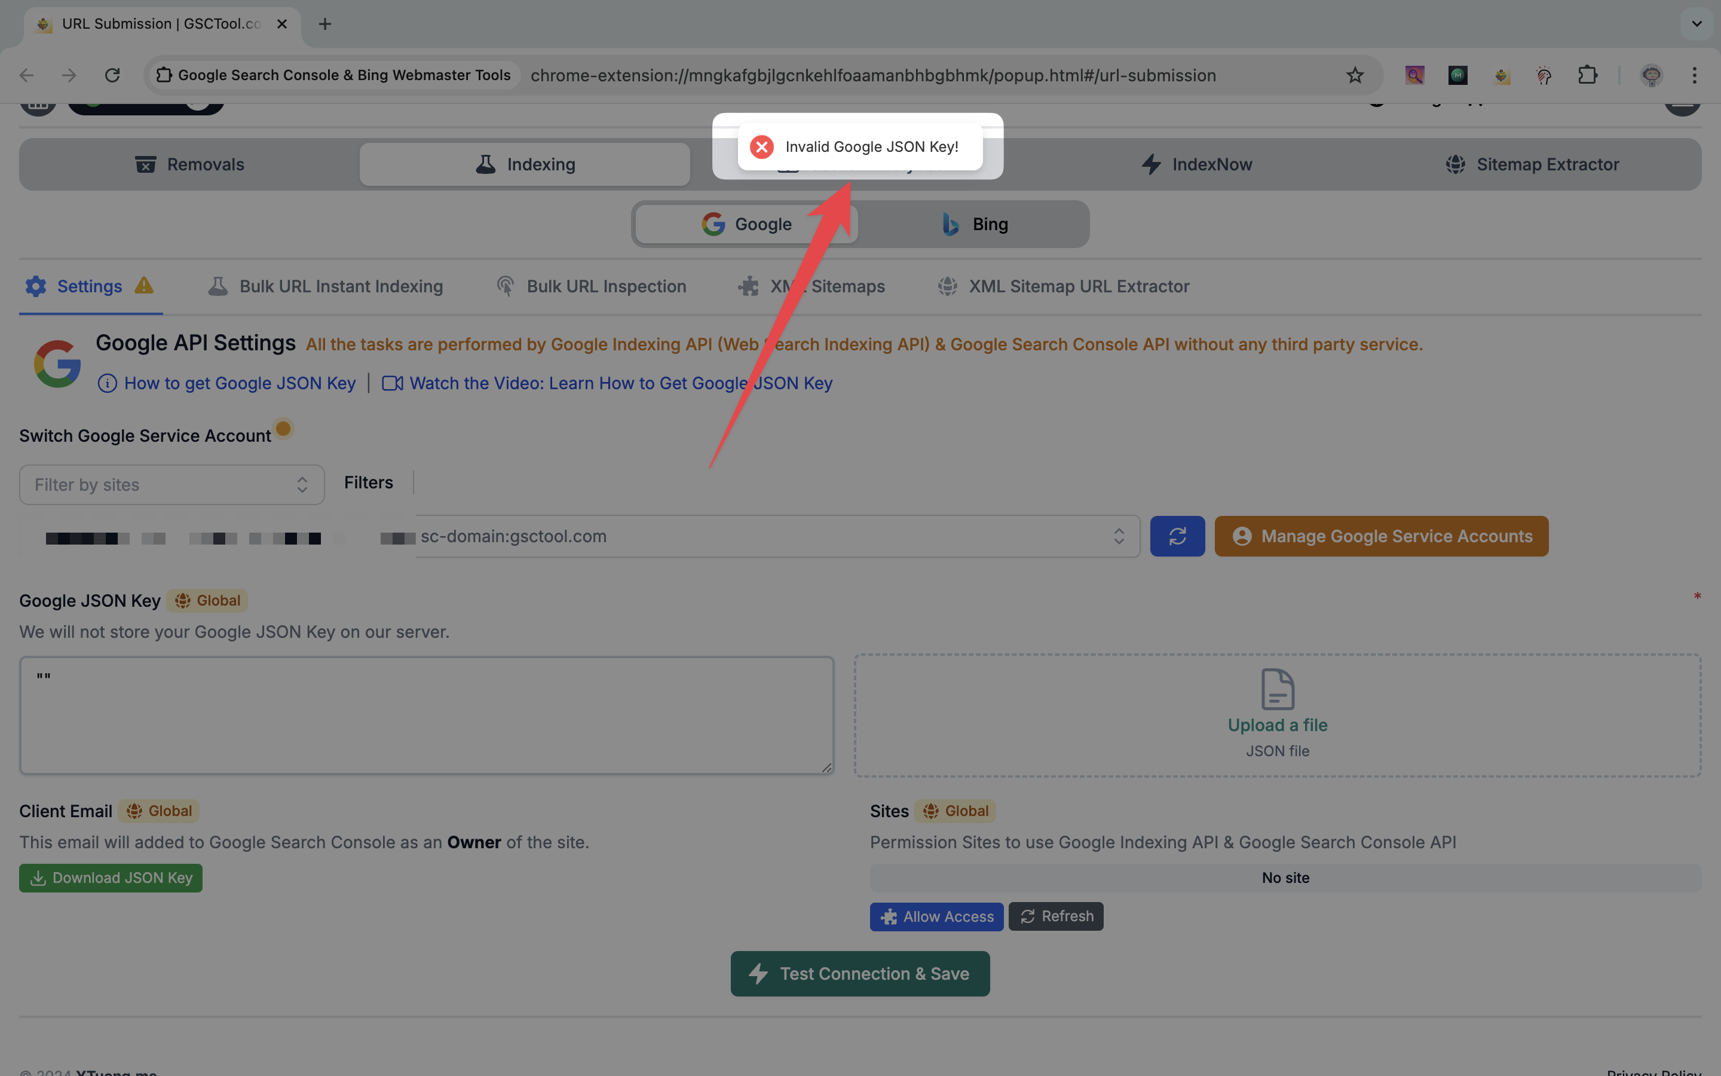The height and width of the screenshot is (1076, 1721).
Task: Toggle the Global badge on Google JSON Key
Action: pyautogui.click(x=207, y=600)
